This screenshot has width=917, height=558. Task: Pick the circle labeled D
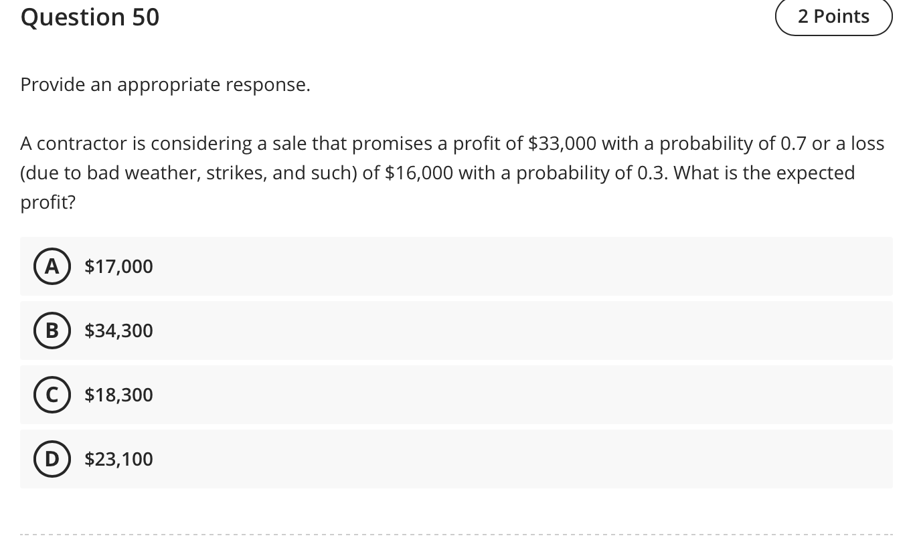coord(52,459)
